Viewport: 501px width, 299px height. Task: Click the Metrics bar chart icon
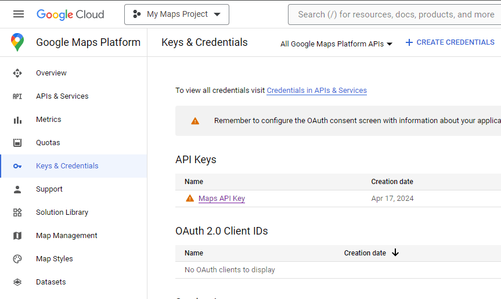(17, 120)
